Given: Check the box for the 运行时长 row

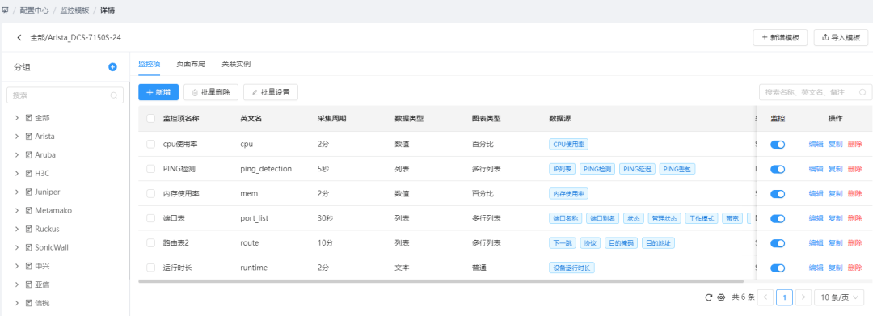Looking at the screenshot, I should click(151, 268).
